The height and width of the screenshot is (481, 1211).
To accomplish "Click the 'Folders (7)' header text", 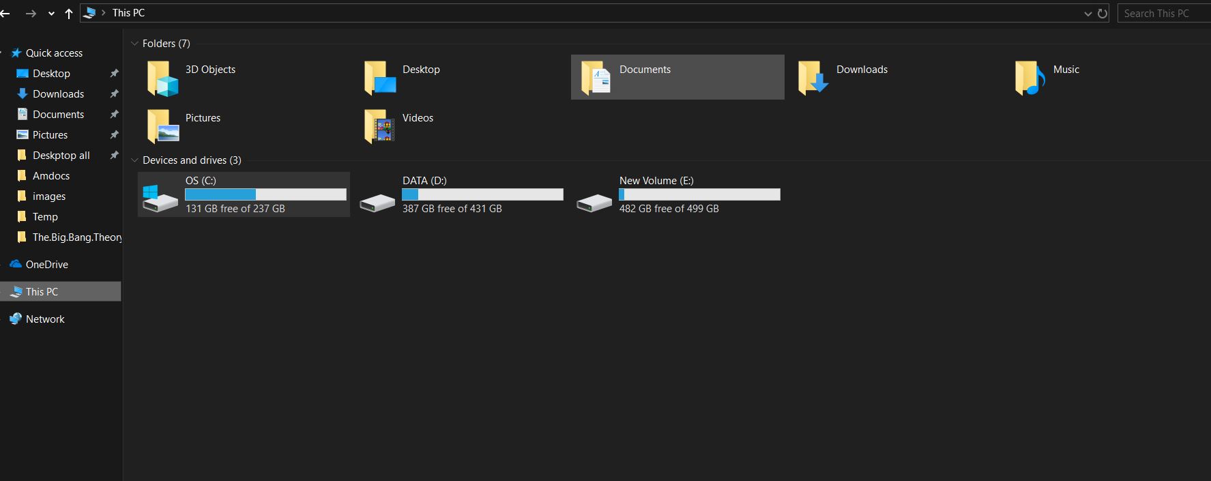I will pos(166,43).
